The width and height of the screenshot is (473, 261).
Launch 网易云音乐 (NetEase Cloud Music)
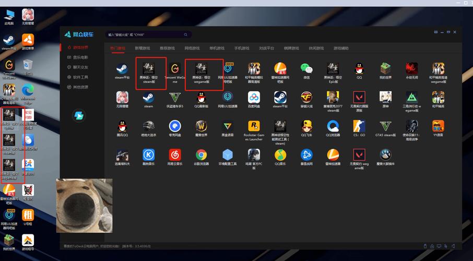pos(175,155)
